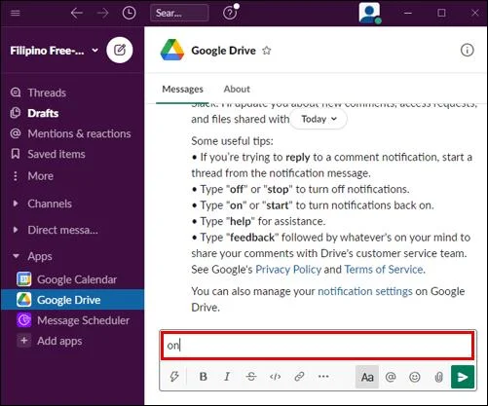This screenshot has width=488, height=406.
Task: Open the hamburger menu
Action: (x=16, y=13)
